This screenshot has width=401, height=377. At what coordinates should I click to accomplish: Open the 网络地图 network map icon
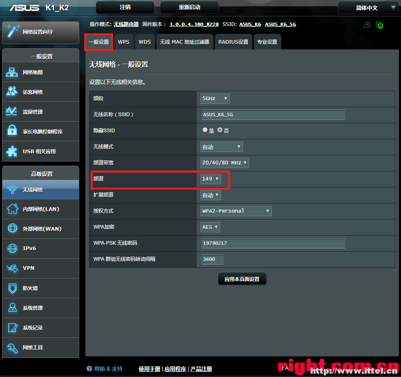[12, 73]
